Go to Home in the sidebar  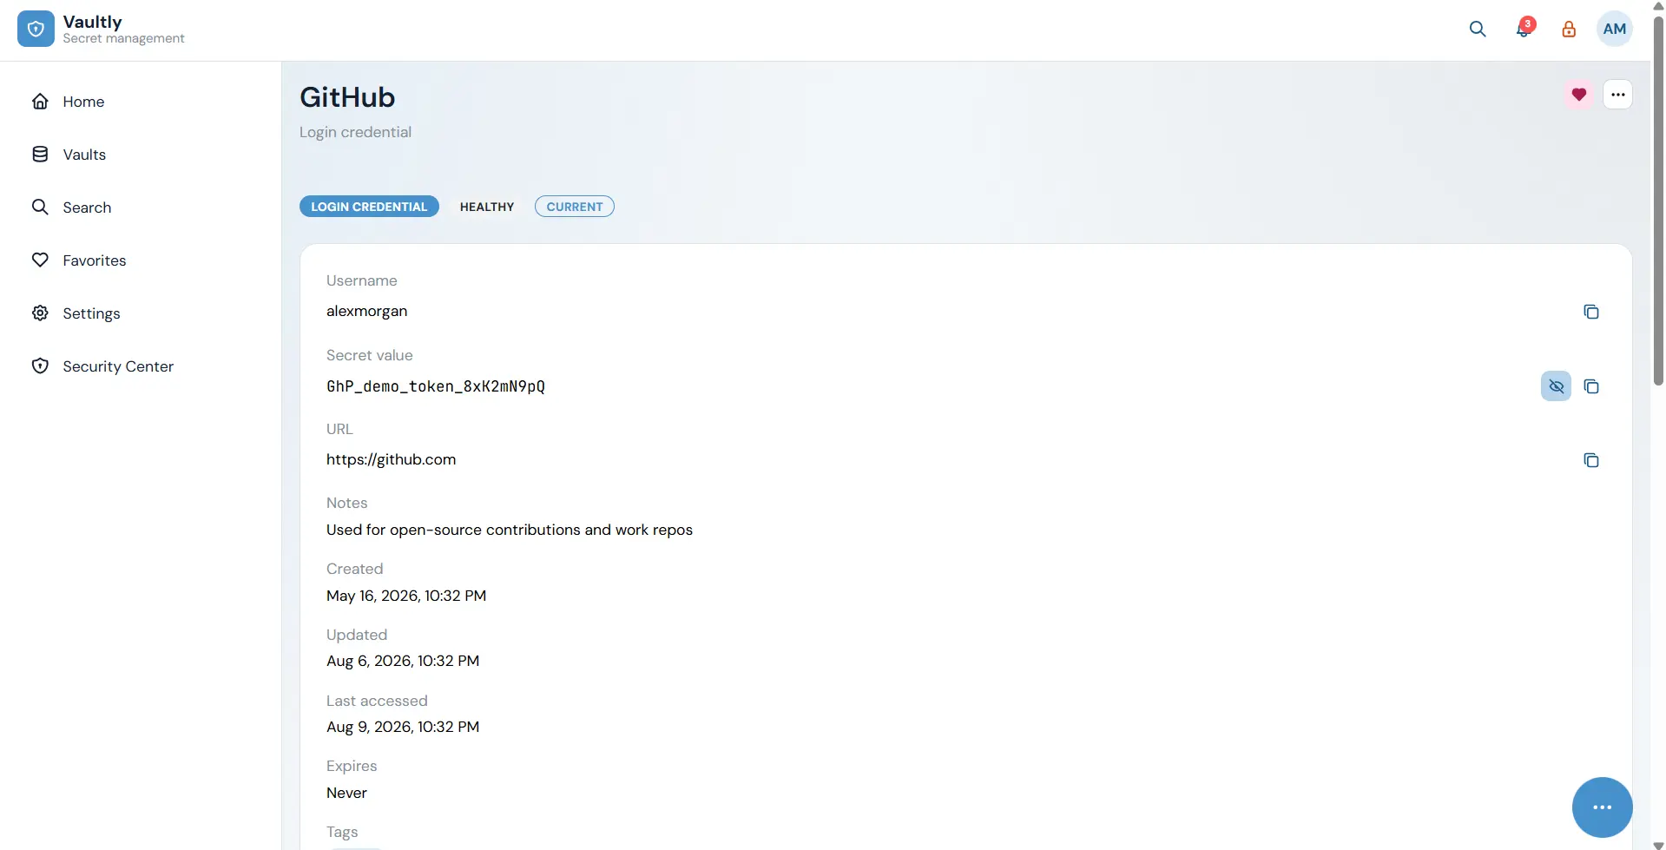pos(141,102)
